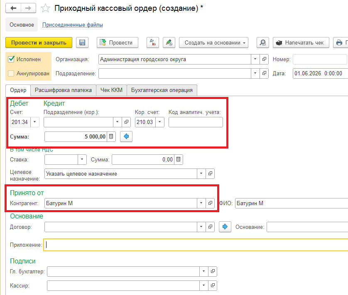
Task: Expand the Кассир dropdown
Action: tap(204, 285)
